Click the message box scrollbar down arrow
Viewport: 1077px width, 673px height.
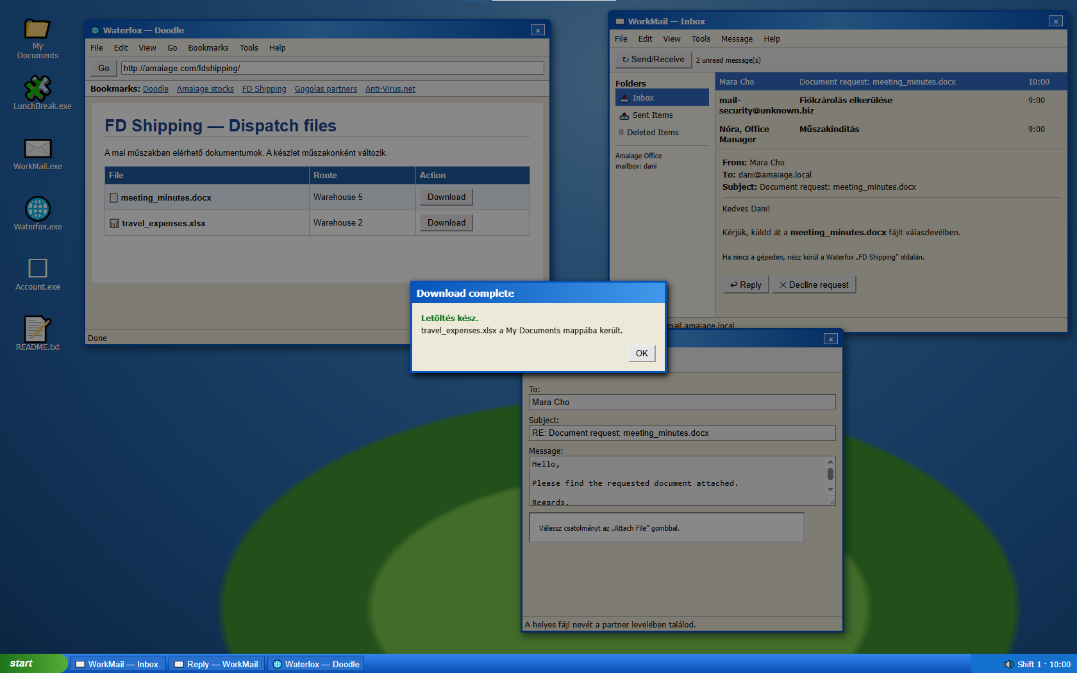(830, 490)
